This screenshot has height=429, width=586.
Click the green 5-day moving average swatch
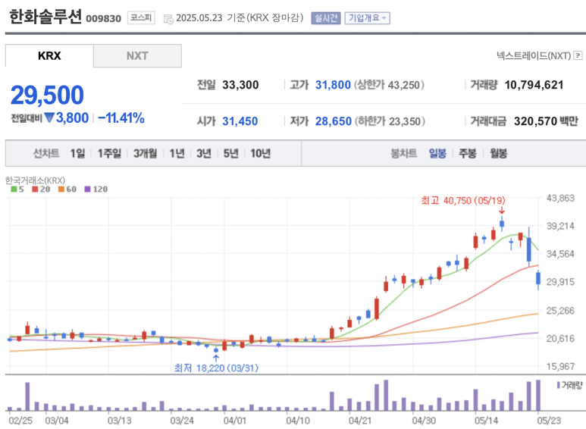[14, 189]
